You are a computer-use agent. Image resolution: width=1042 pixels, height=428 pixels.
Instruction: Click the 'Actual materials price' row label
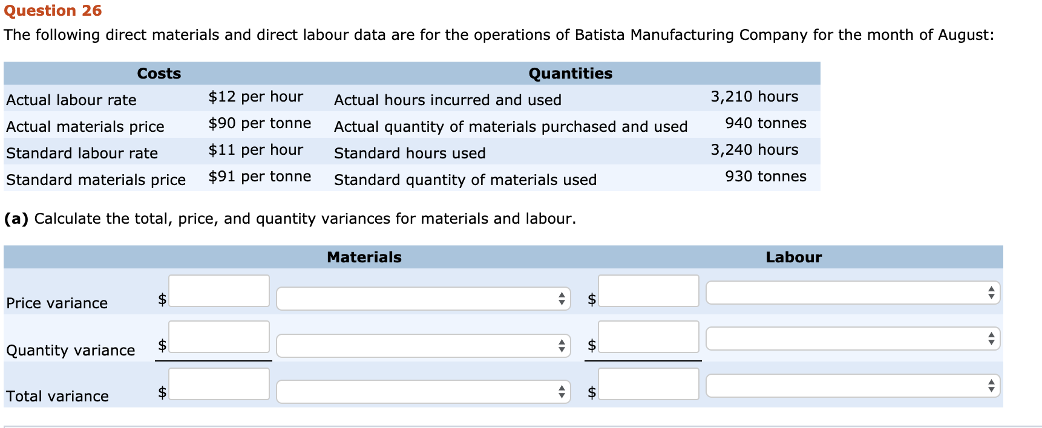[x=85, y=126]
